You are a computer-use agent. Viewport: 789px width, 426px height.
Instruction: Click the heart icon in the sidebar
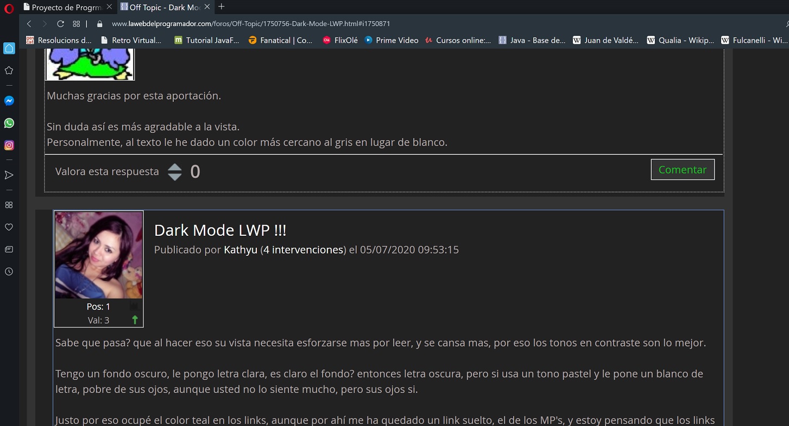[x=9, y=227]
